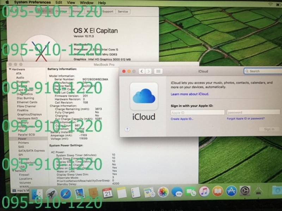
Task: Open Finder from the Dock
Action: coord(37,194)
